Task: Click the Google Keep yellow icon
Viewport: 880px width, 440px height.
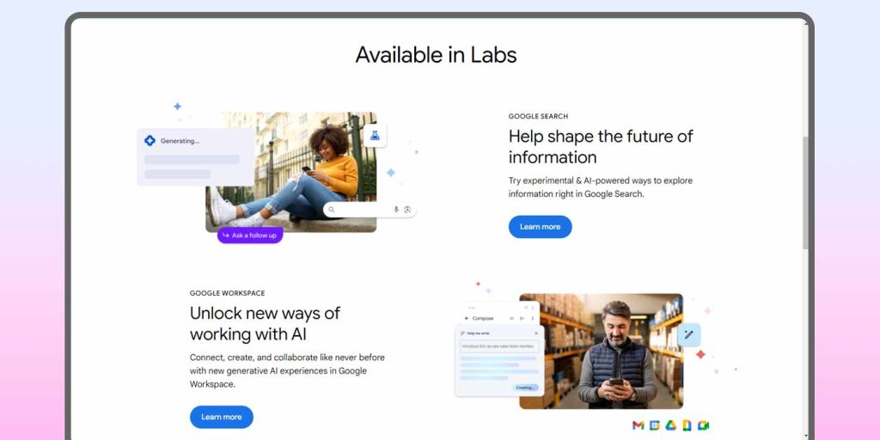Action: [687, 425]
